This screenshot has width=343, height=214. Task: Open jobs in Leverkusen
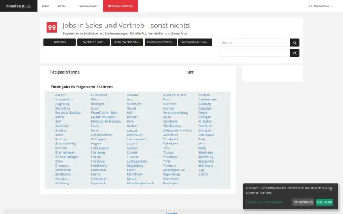135,135
